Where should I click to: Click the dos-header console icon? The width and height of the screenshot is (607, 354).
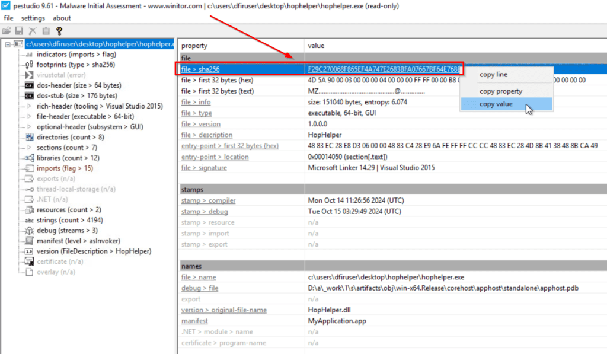click(28, 85)
